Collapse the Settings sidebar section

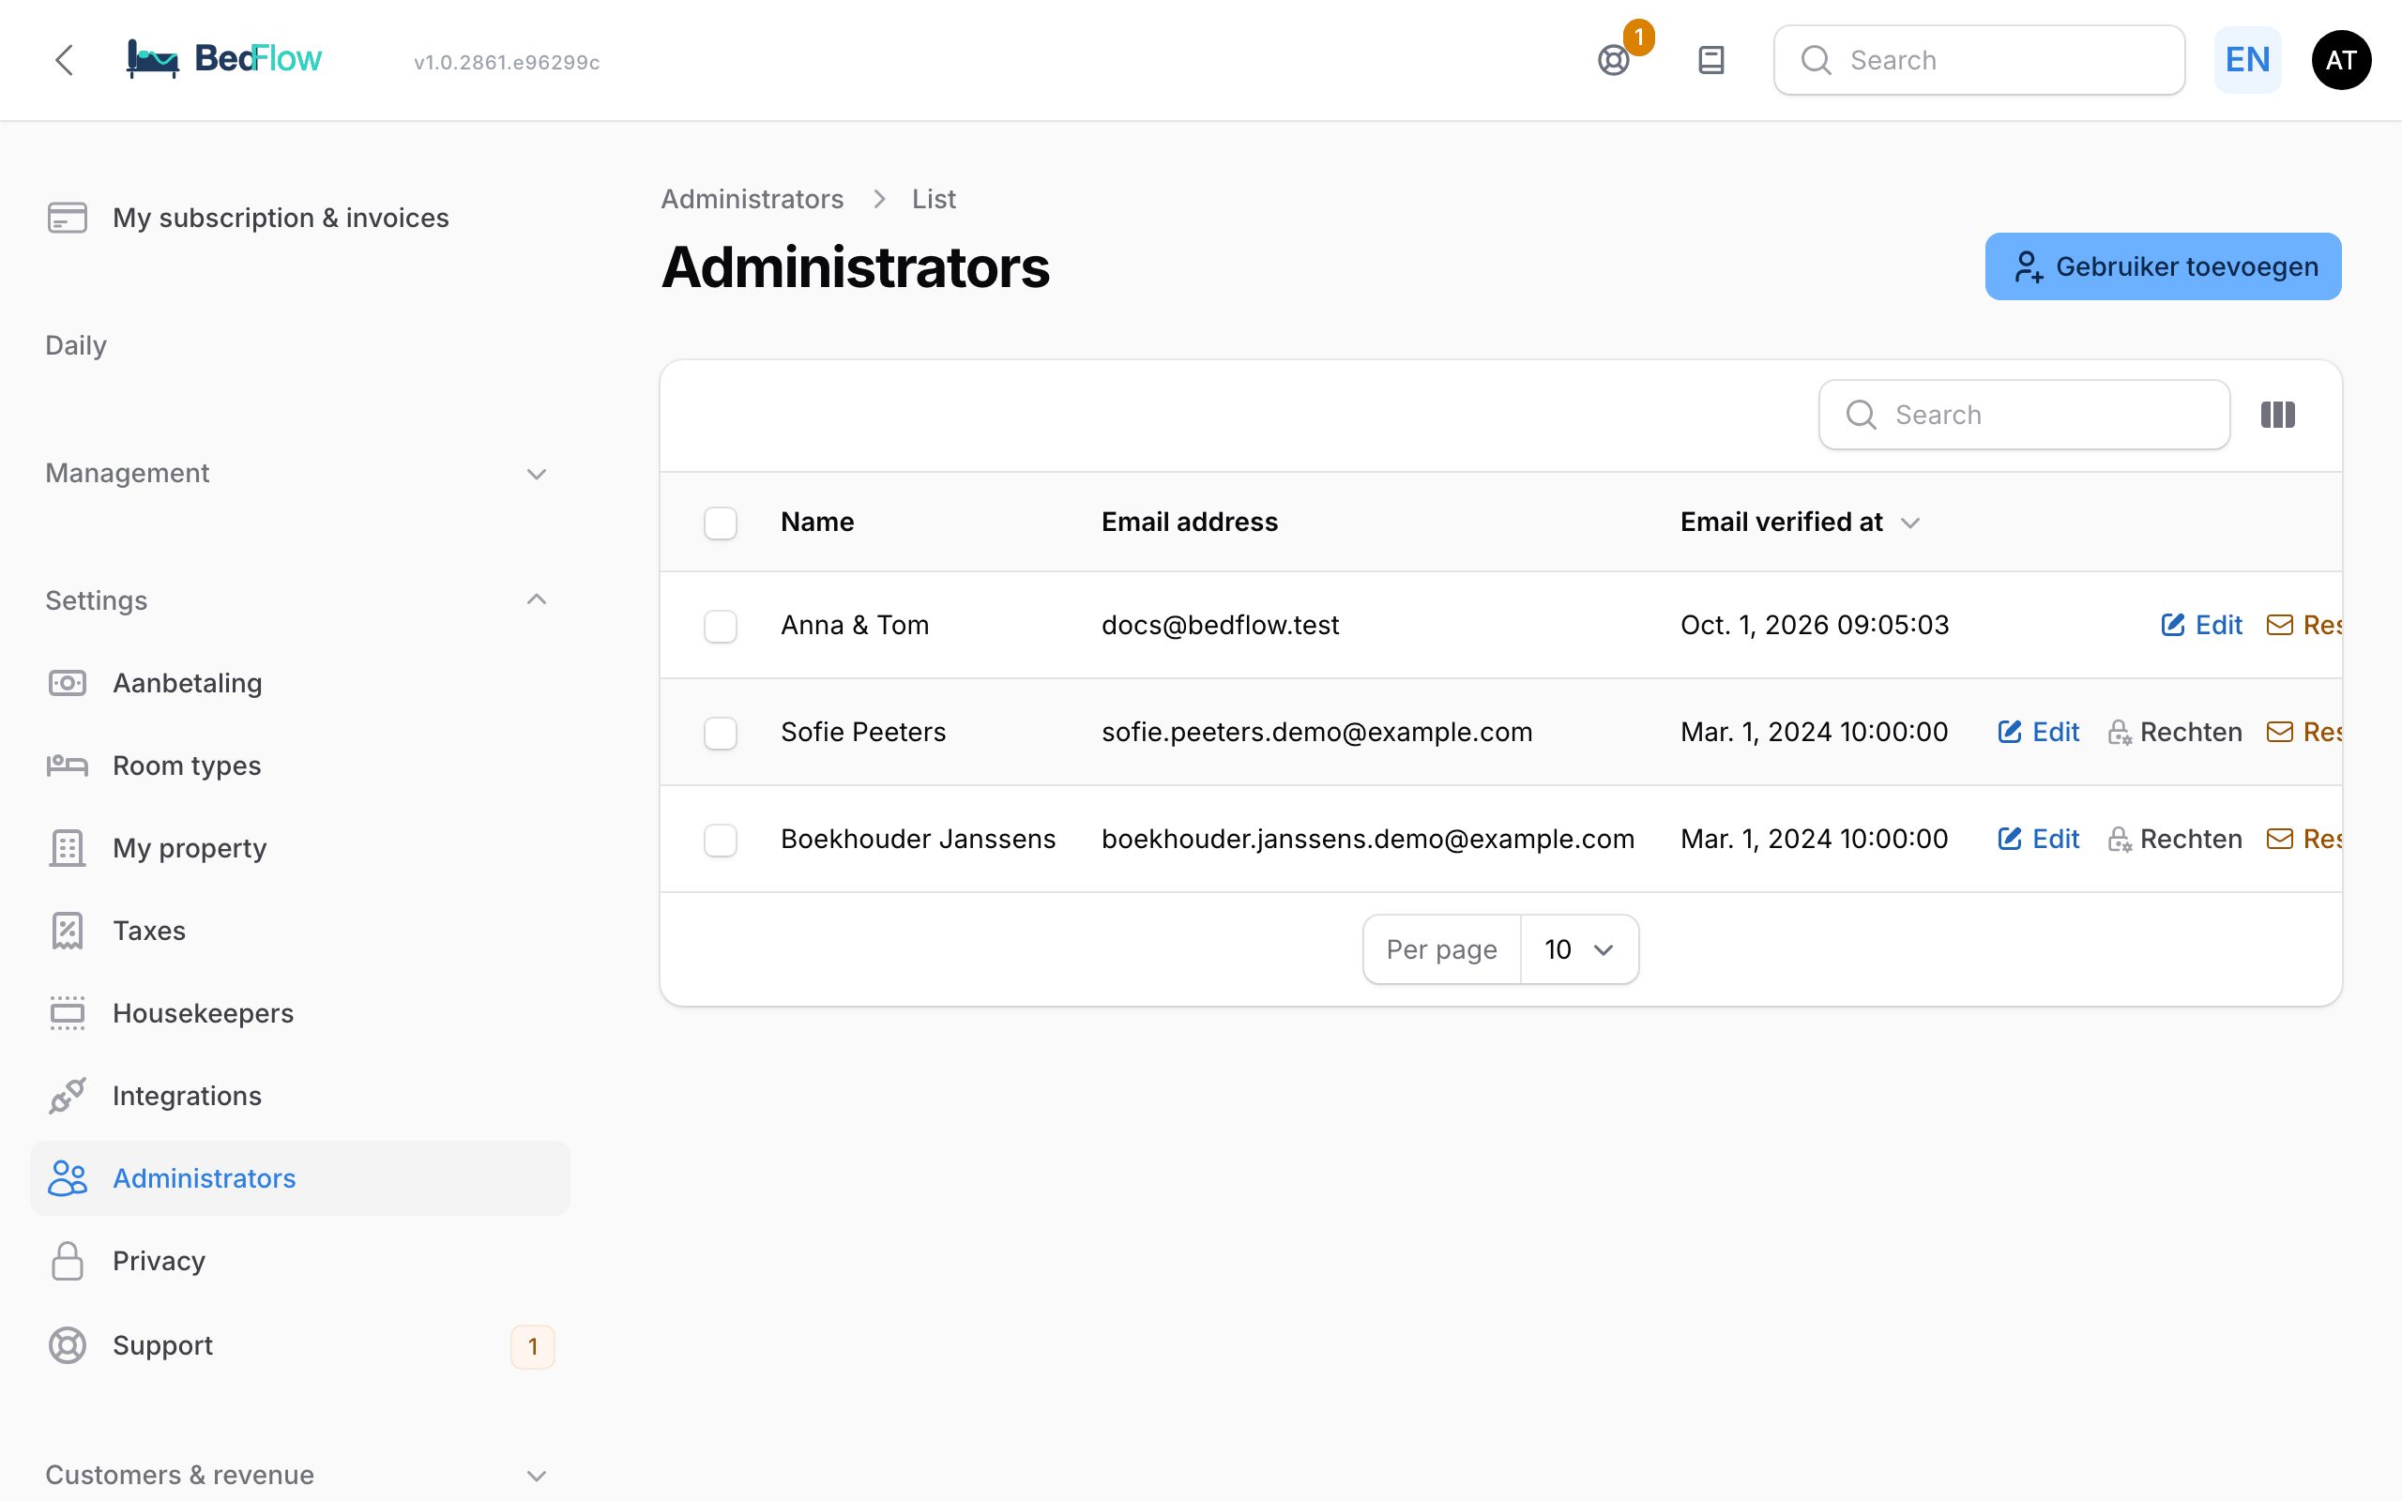pyautogui.click(x=299, y=600)
